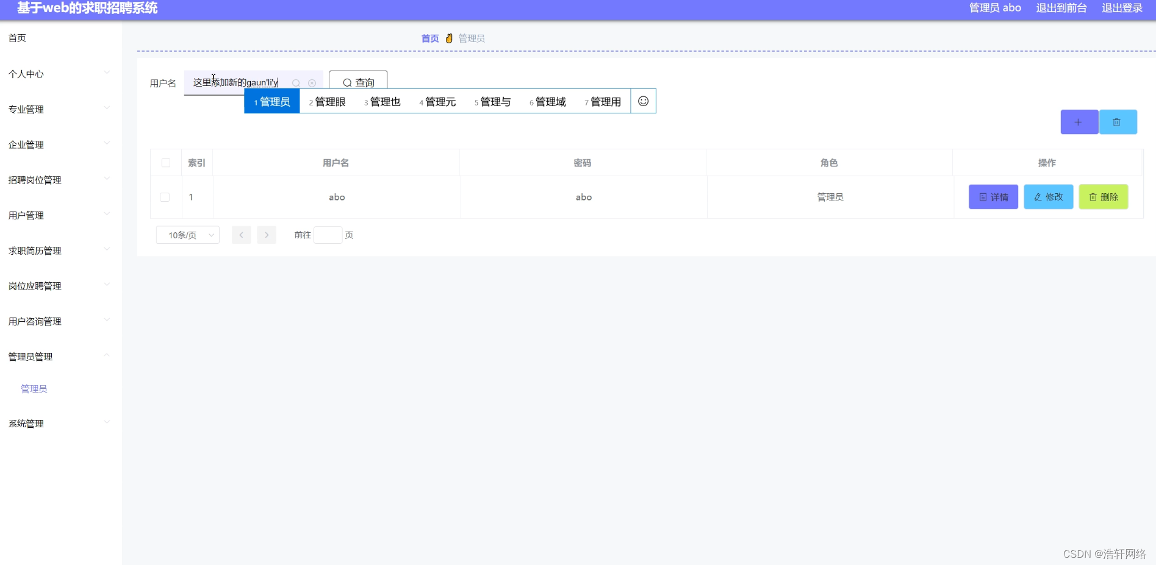
Task: Click the trash delete icon in the toolbar
Action: (x=1118, y=122)
